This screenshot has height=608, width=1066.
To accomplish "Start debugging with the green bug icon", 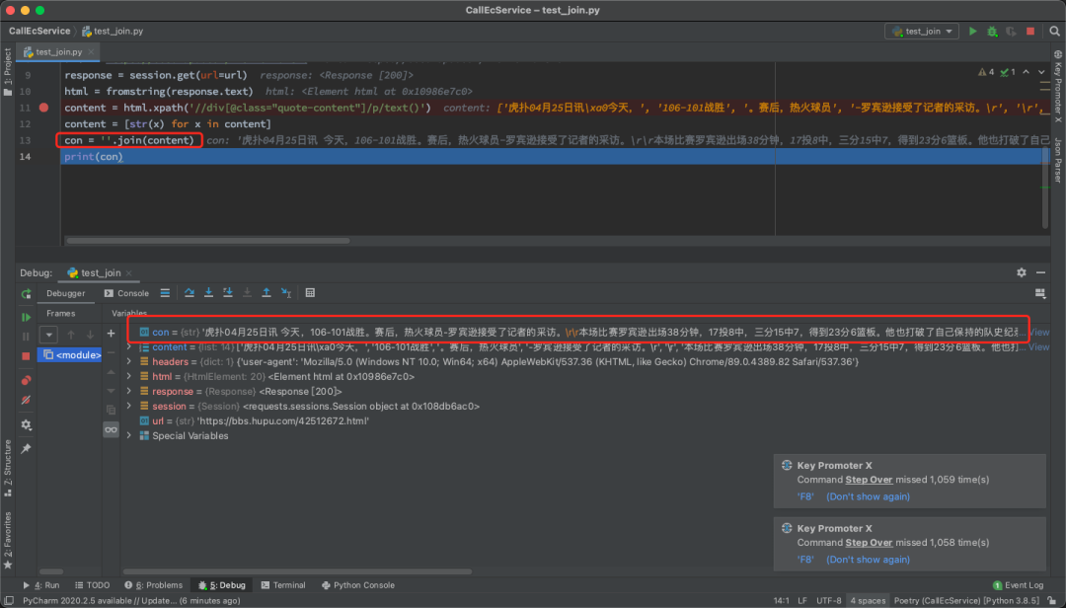I will (x=992, y=32).
